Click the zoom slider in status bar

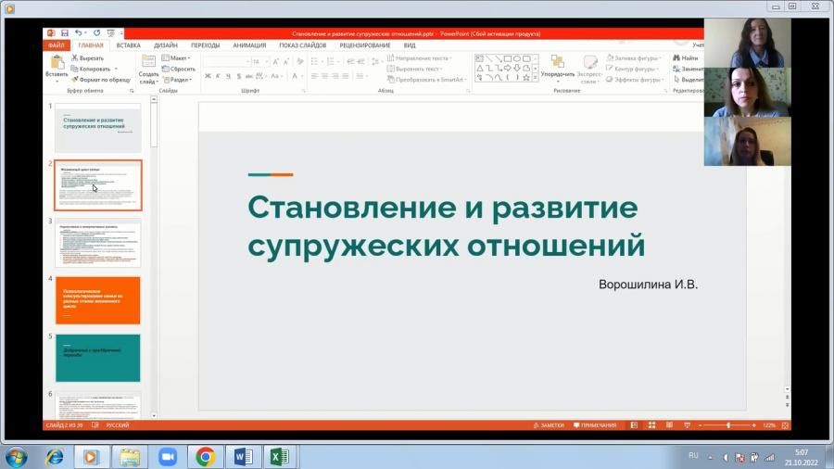point(727,425)
